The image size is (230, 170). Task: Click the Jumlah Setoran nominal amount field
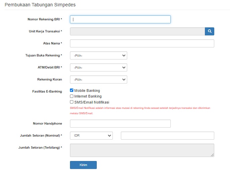[167, 136]
